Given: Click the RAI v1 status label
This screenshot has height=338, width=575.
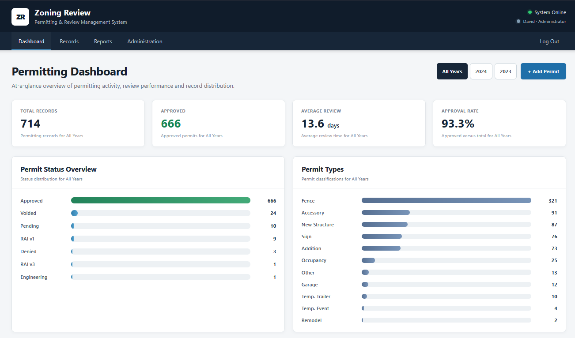Looking at the screenshot, I should pos(27,239).
